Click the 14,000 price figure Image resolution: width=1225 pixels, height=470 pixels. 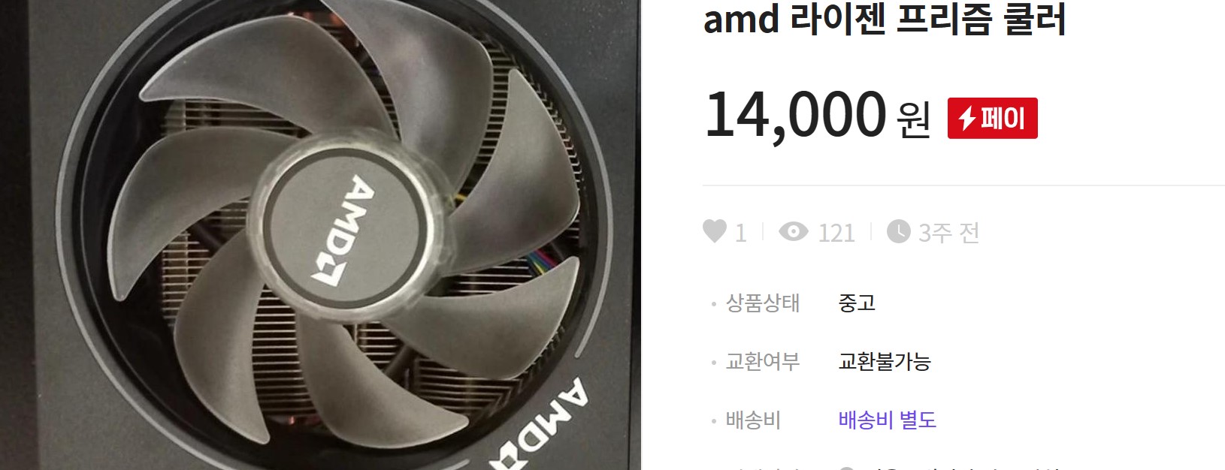click(796, 114)
